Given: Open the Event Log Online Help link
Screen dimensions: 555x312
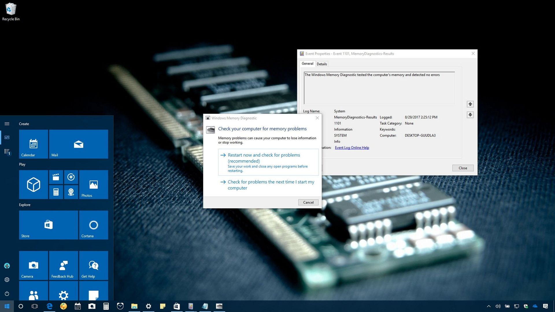Looking at the screenshot, I should [x=352, y=147].
